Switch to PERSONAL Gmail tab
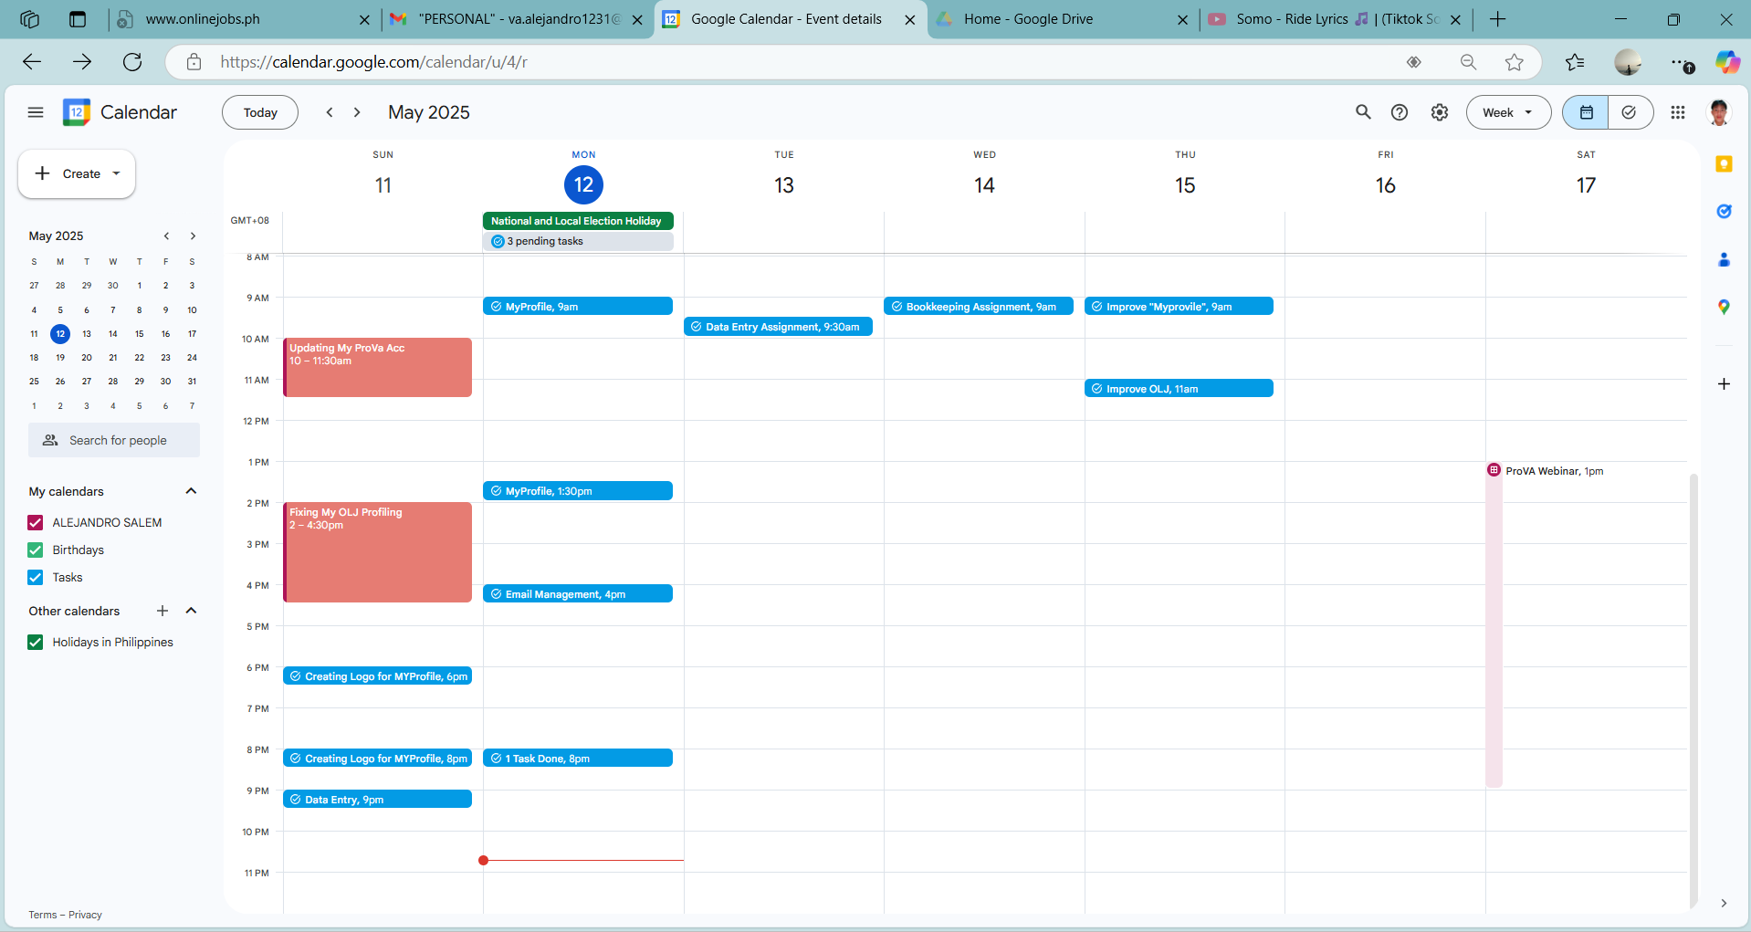 [517, 19]
